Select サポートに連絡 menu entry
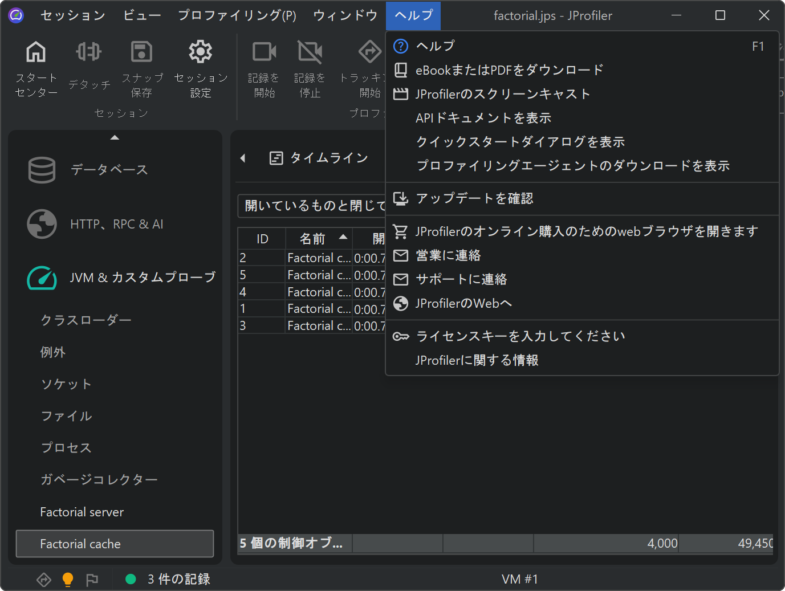 [461, 279]
